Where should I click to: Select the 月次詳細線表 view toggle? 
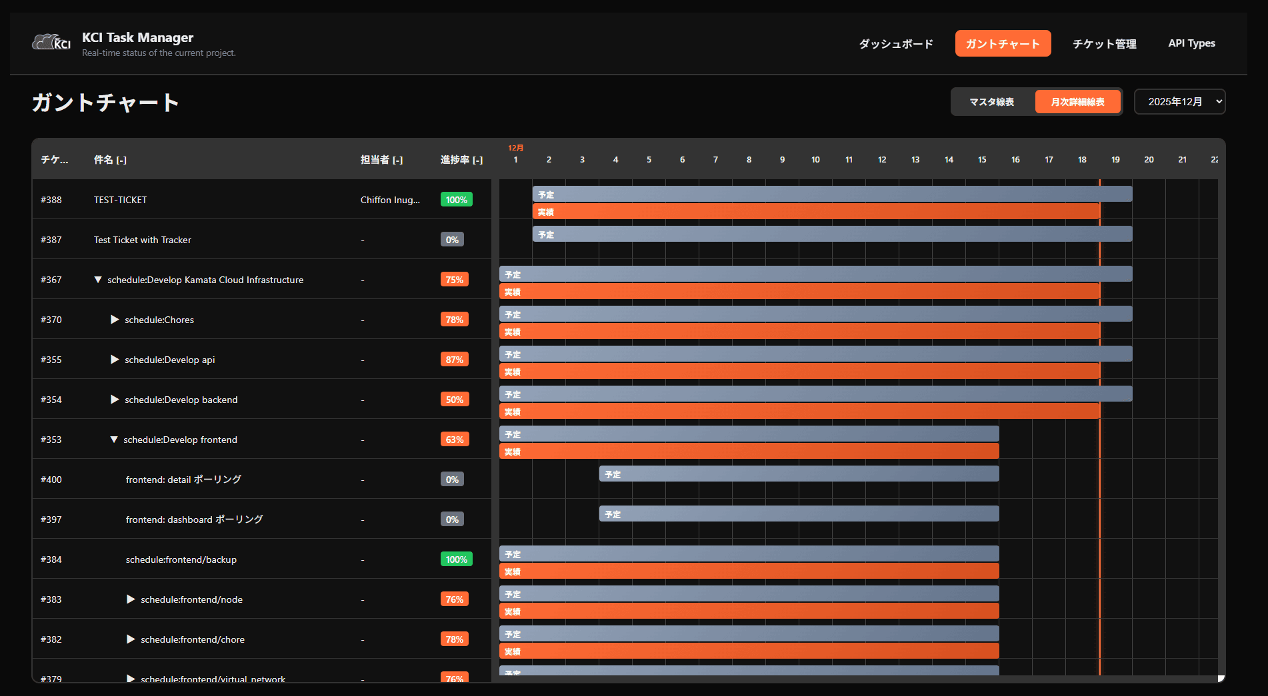click(x=1077, y=102)
